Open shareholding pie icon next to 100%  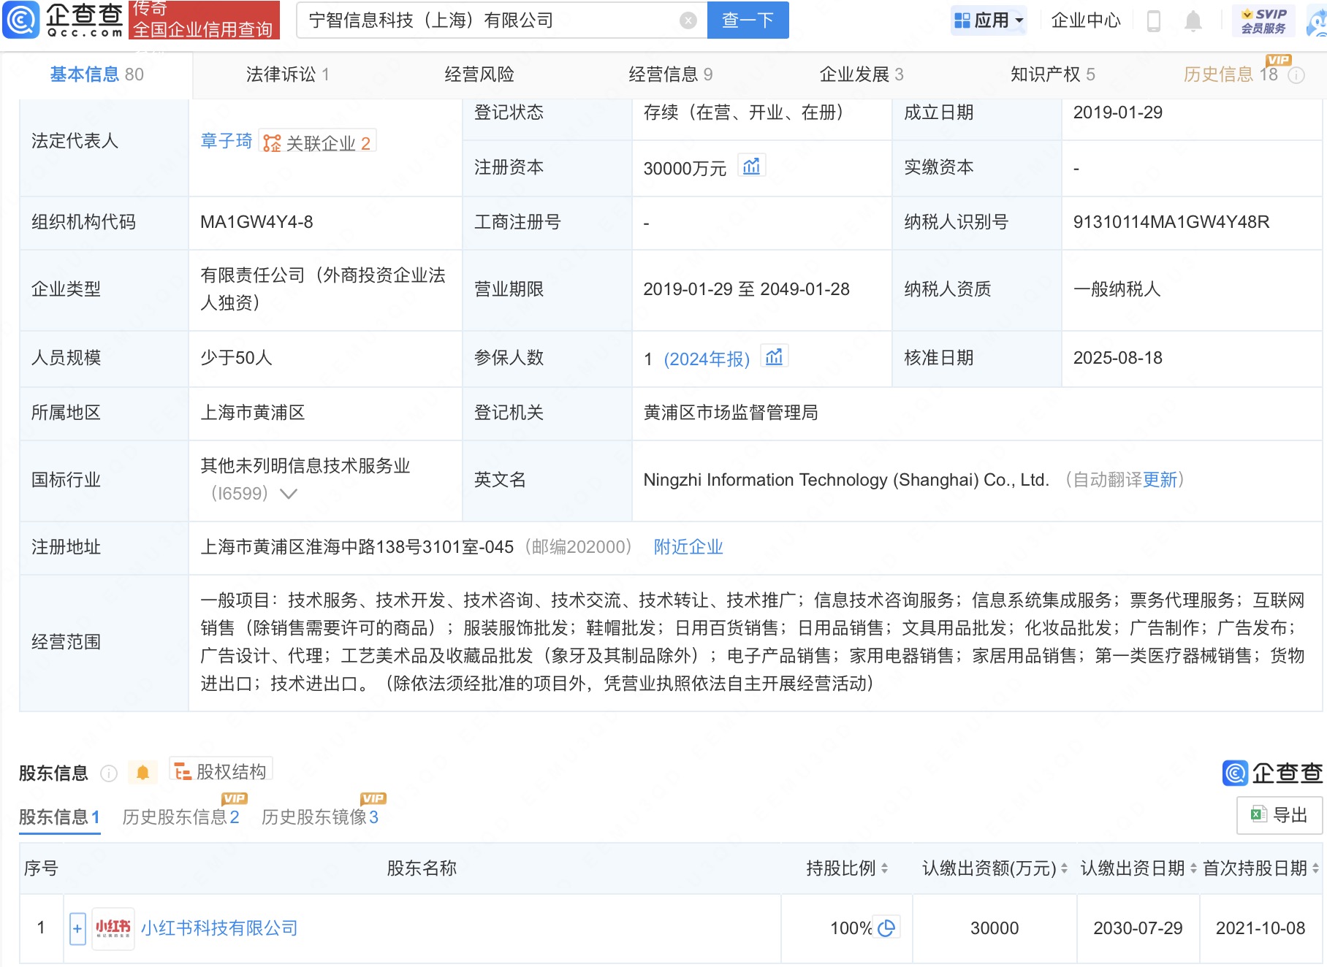(886, 928)
